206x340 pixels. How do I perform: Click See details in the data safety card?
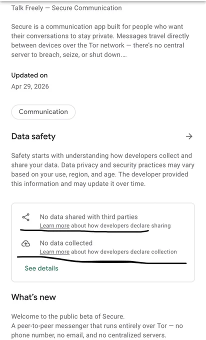click(x=41, y=268)
